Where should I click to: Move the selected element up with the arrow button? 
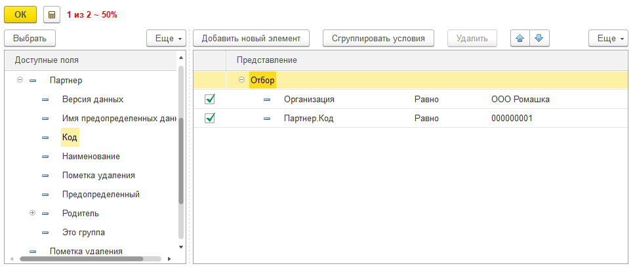tap(520, 38)
